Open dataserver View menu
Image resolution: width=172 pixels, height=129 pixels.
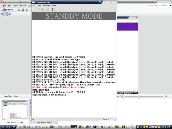[39, 6]
